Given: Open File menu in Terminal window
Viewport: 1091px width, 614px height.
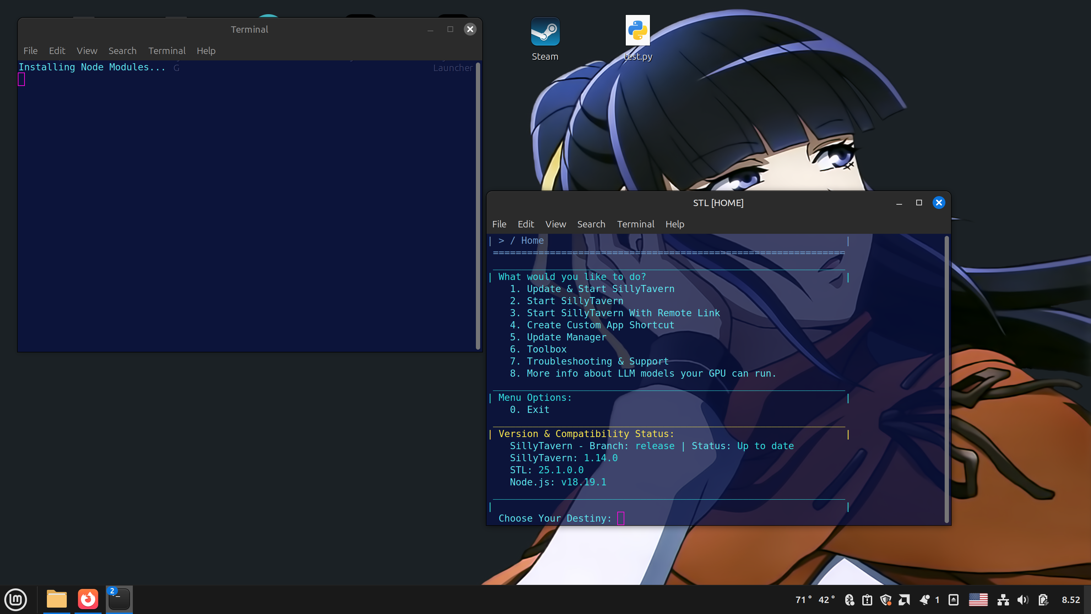Looking at the screenshot, I should pos(30,51).
